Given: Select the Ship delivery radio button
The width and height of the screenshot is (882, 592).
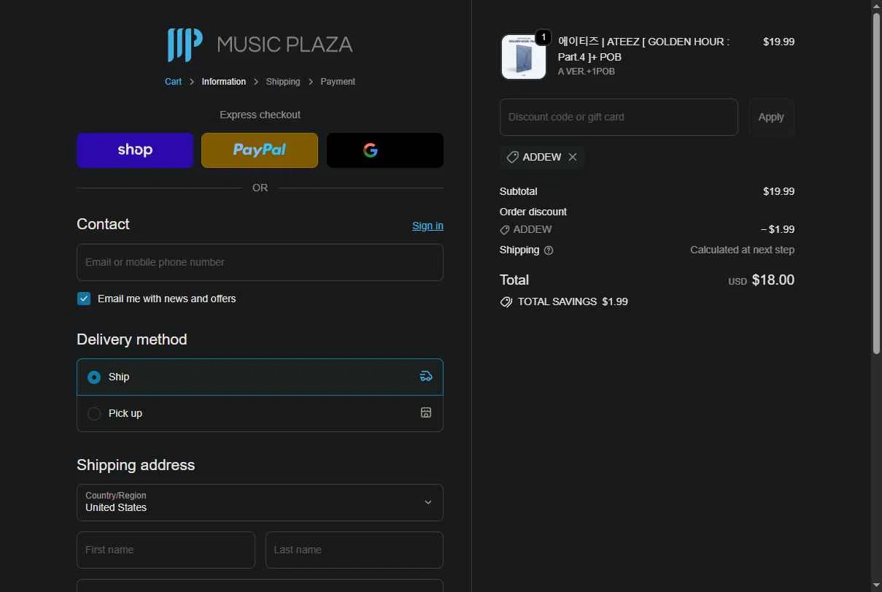Looking at the screenshot, I should (94, 377).
